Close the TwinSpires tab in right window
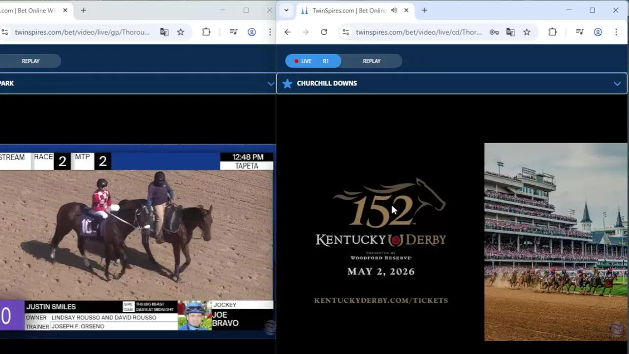 tap(406, 10)
